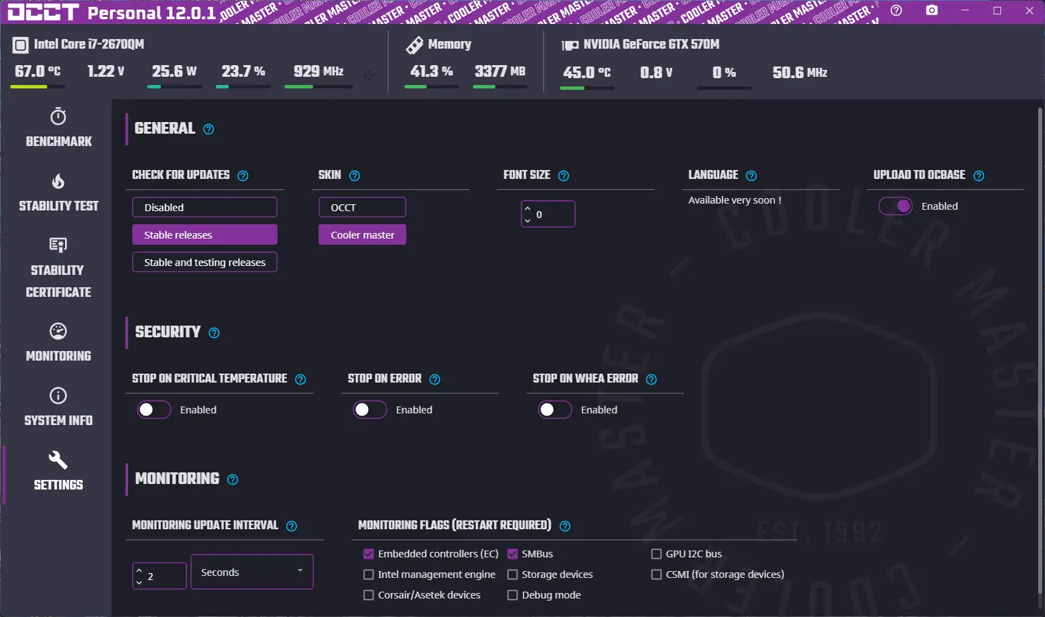Uncheck the SMBus monitoring flag
The height and width of the screenshot is (617, 1045).
point(513,554)
